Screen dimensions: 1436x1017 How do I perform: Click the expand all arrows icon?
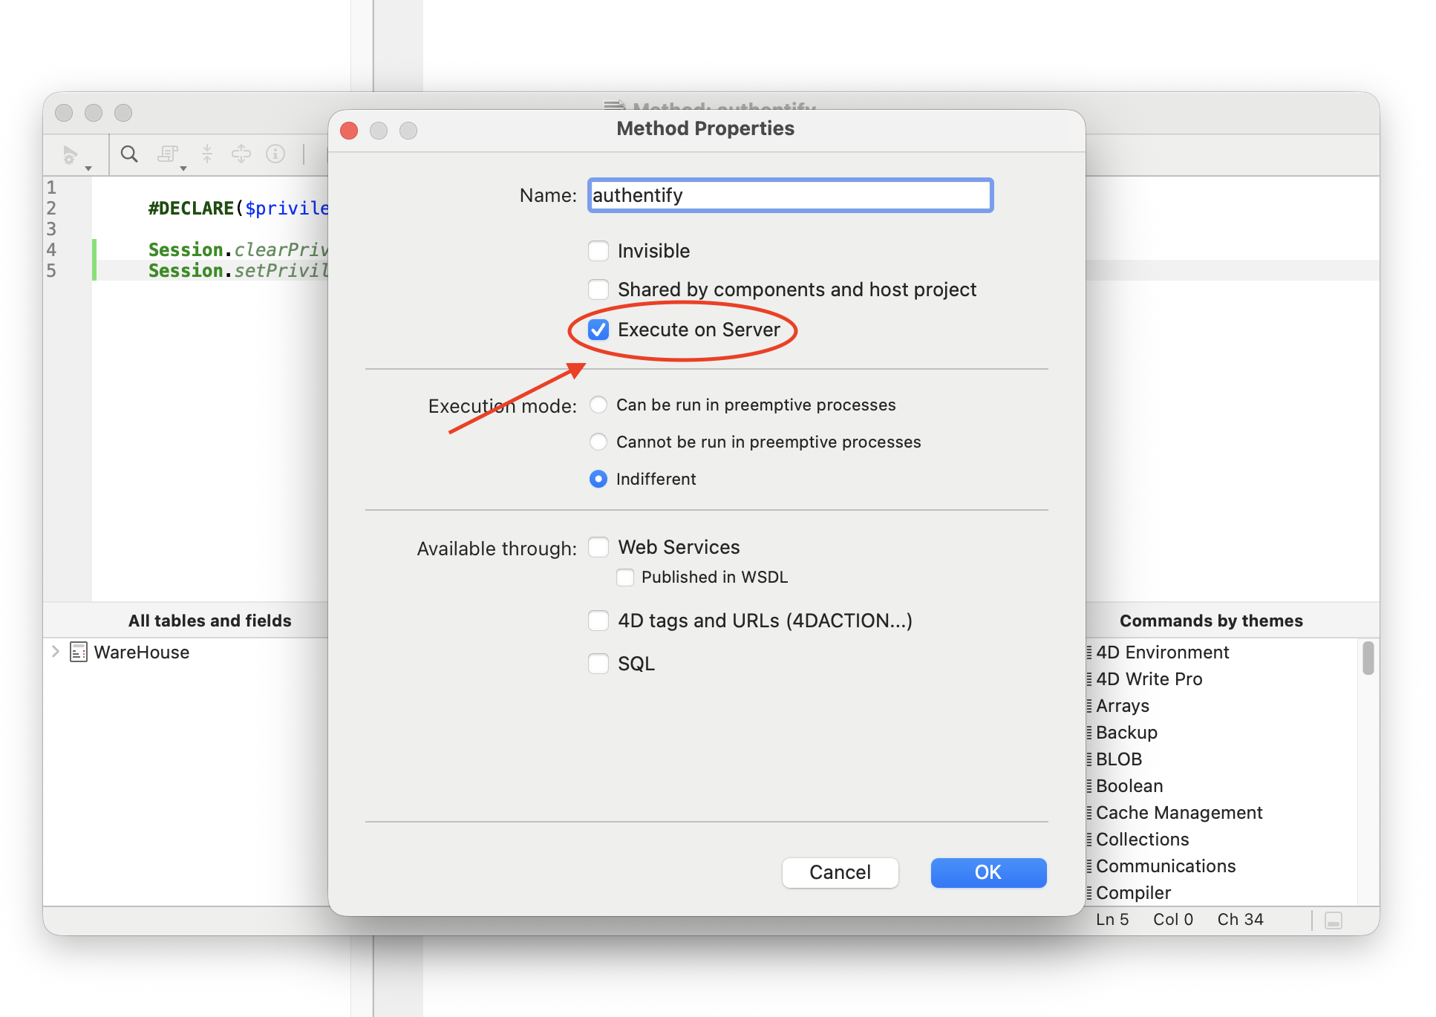[241, 154]
